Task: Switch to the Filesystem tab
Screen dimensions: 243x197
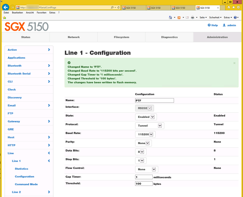Action: click(122, 37)
